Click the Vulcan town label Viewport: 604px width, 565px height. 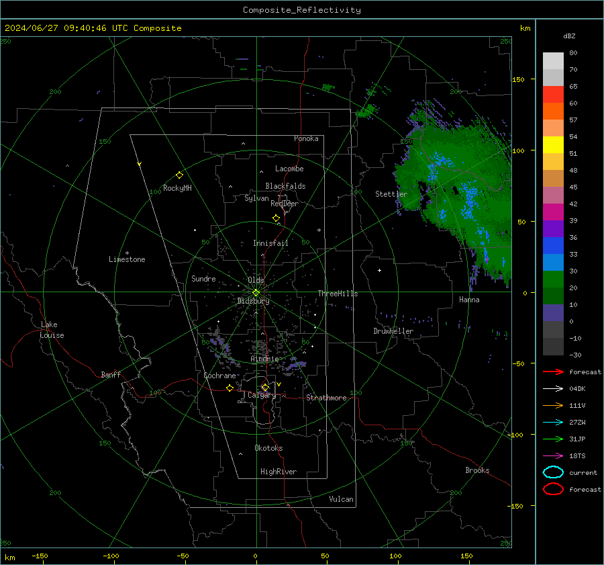[341, 499]
